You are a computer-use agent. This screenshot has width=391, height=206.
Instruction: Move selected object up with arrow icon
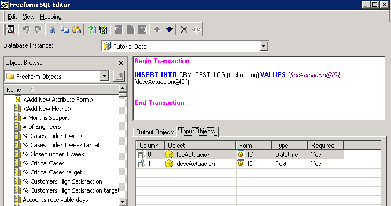(x=157, y=29)
